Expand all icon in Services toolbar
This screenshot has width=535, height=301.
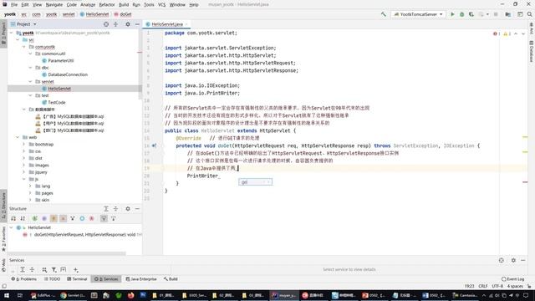click(23, 269)
